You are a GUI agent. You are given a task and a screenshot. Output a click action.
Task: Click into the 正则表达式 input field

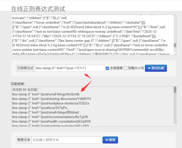click(x=70, y=68)
